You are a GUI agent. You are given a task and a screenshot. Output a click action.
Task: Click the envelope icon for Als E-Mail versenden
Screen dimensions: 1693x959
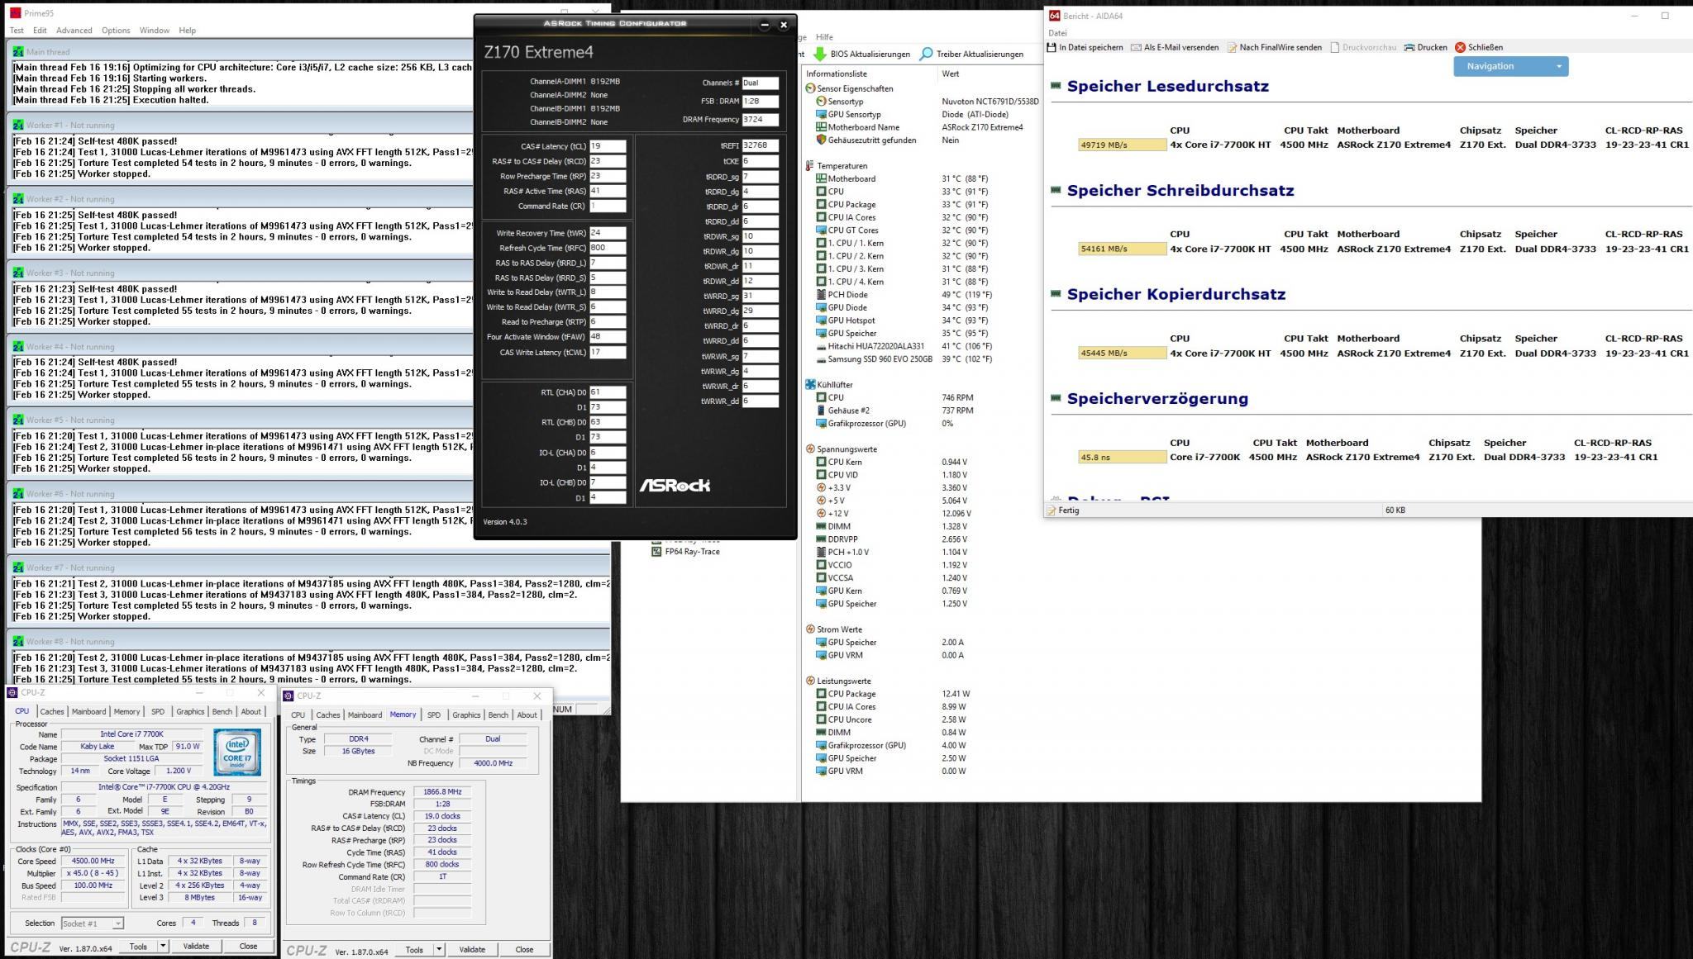pyautogui.click(x=1136, y=48)
